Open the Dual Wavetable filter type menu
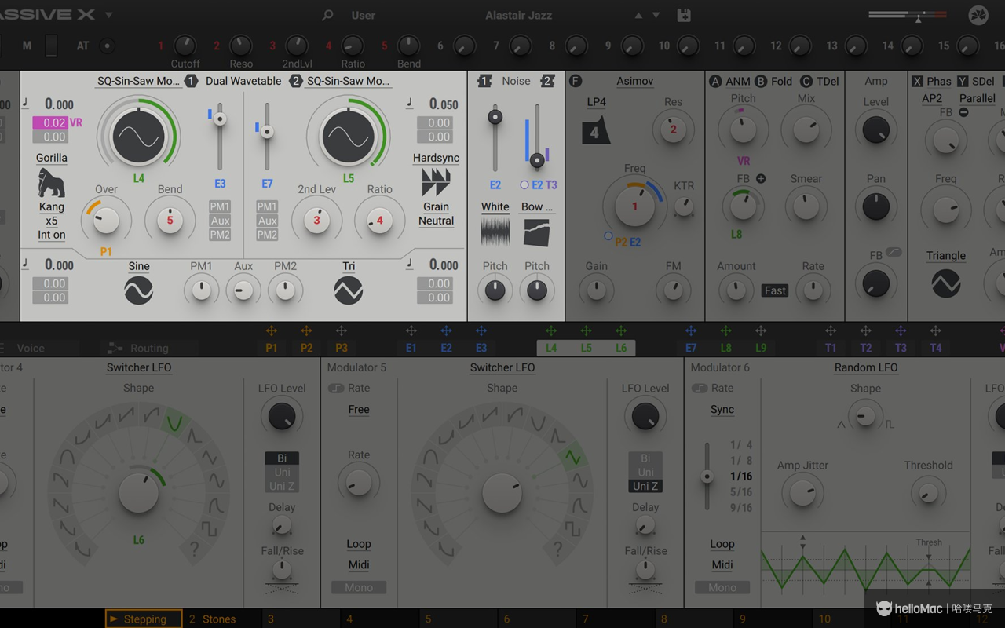The image size is (1005, 628). [x=243, y=81]
